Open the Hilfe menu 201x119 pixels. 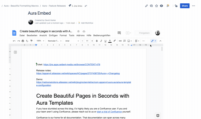89,35
